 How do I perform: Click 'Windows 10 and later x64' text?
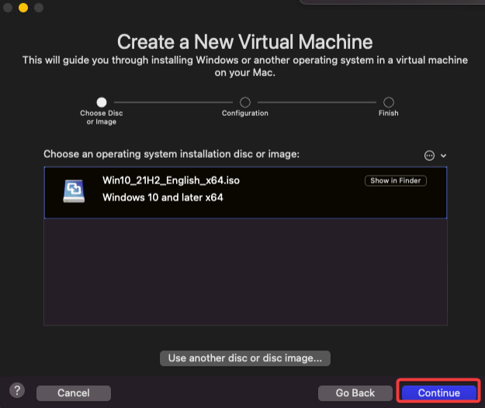click(x=163, y=197)
